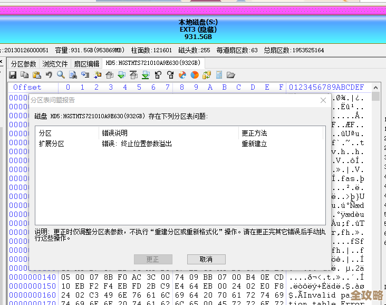Click the 错误说明 column header
This screenshot has width=386, height=305.
pos(169,134)
